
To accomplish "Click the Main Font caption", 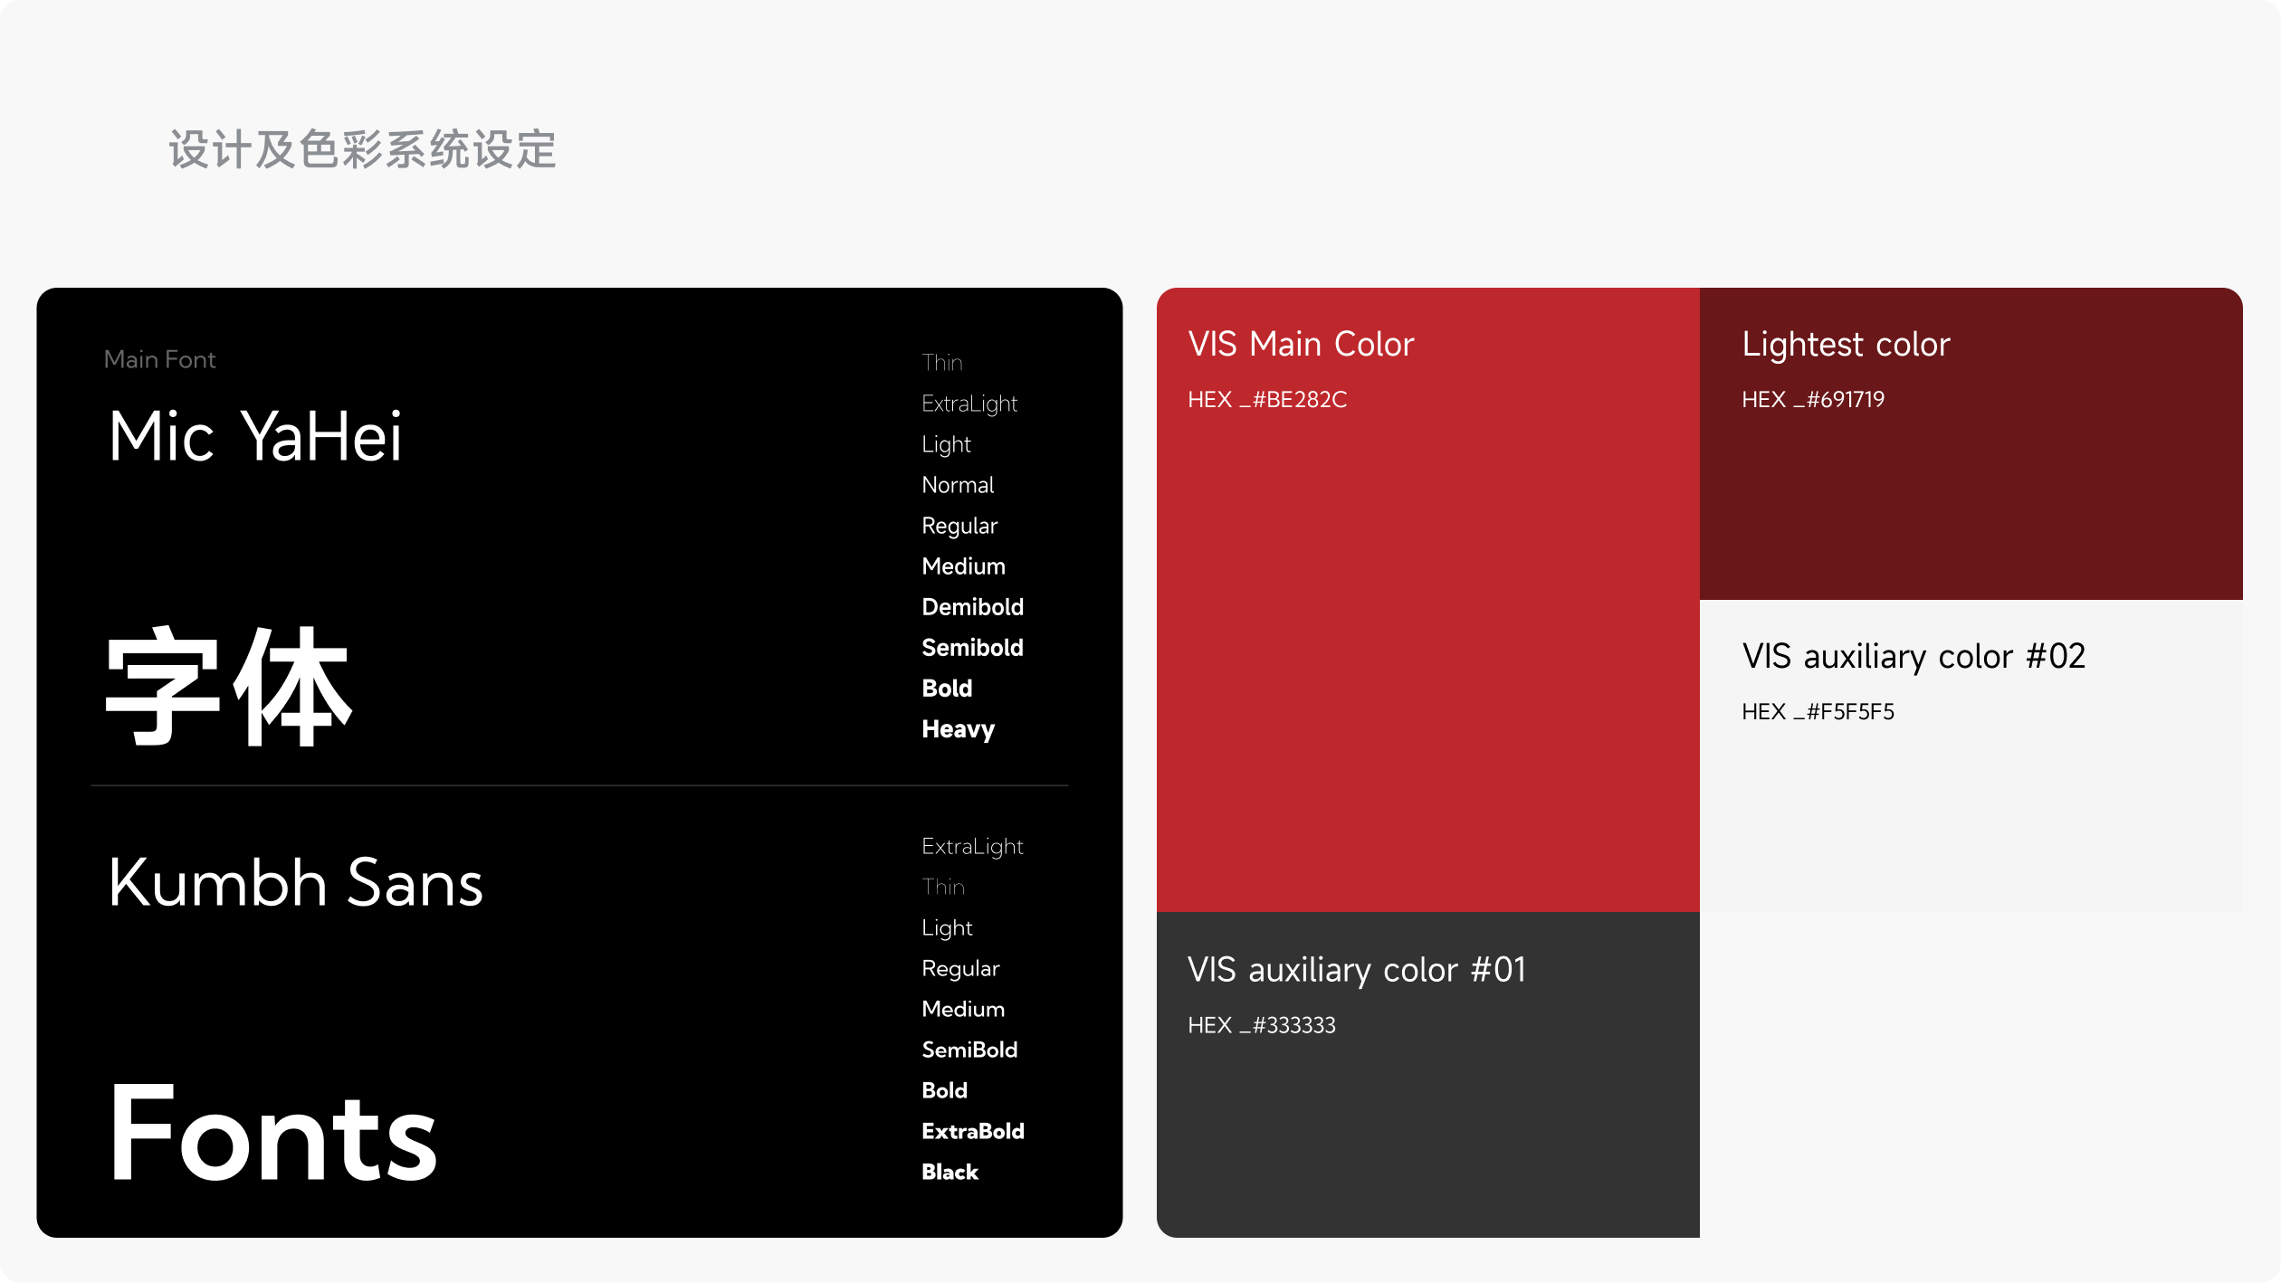I will pos(159,360).
